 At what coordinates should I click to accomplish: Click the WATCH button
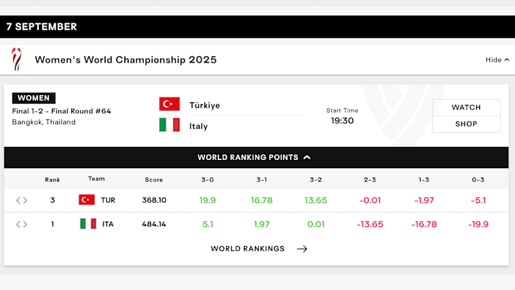[x=466, y=107]
